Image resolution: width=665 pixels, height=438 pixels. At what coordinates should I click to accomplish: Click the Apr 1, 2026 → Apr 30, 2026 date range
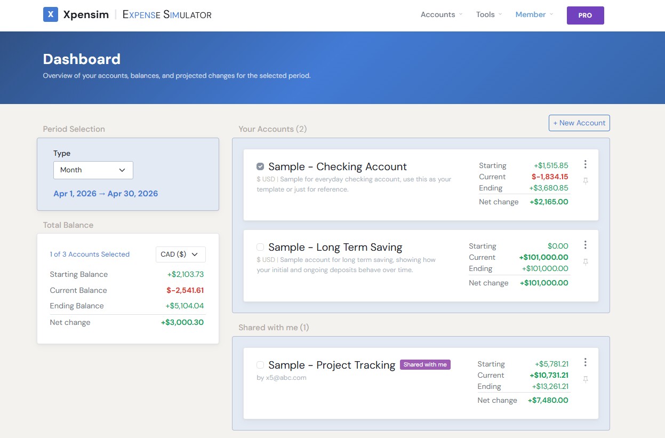coord(106,193)
